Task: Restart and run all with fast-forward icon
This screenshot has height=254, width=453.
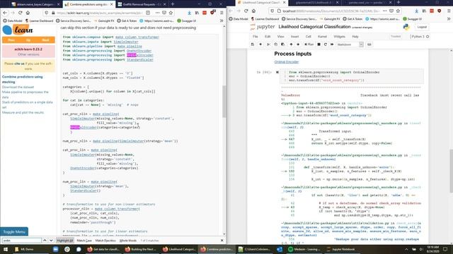Action: (x=332, y=44)
